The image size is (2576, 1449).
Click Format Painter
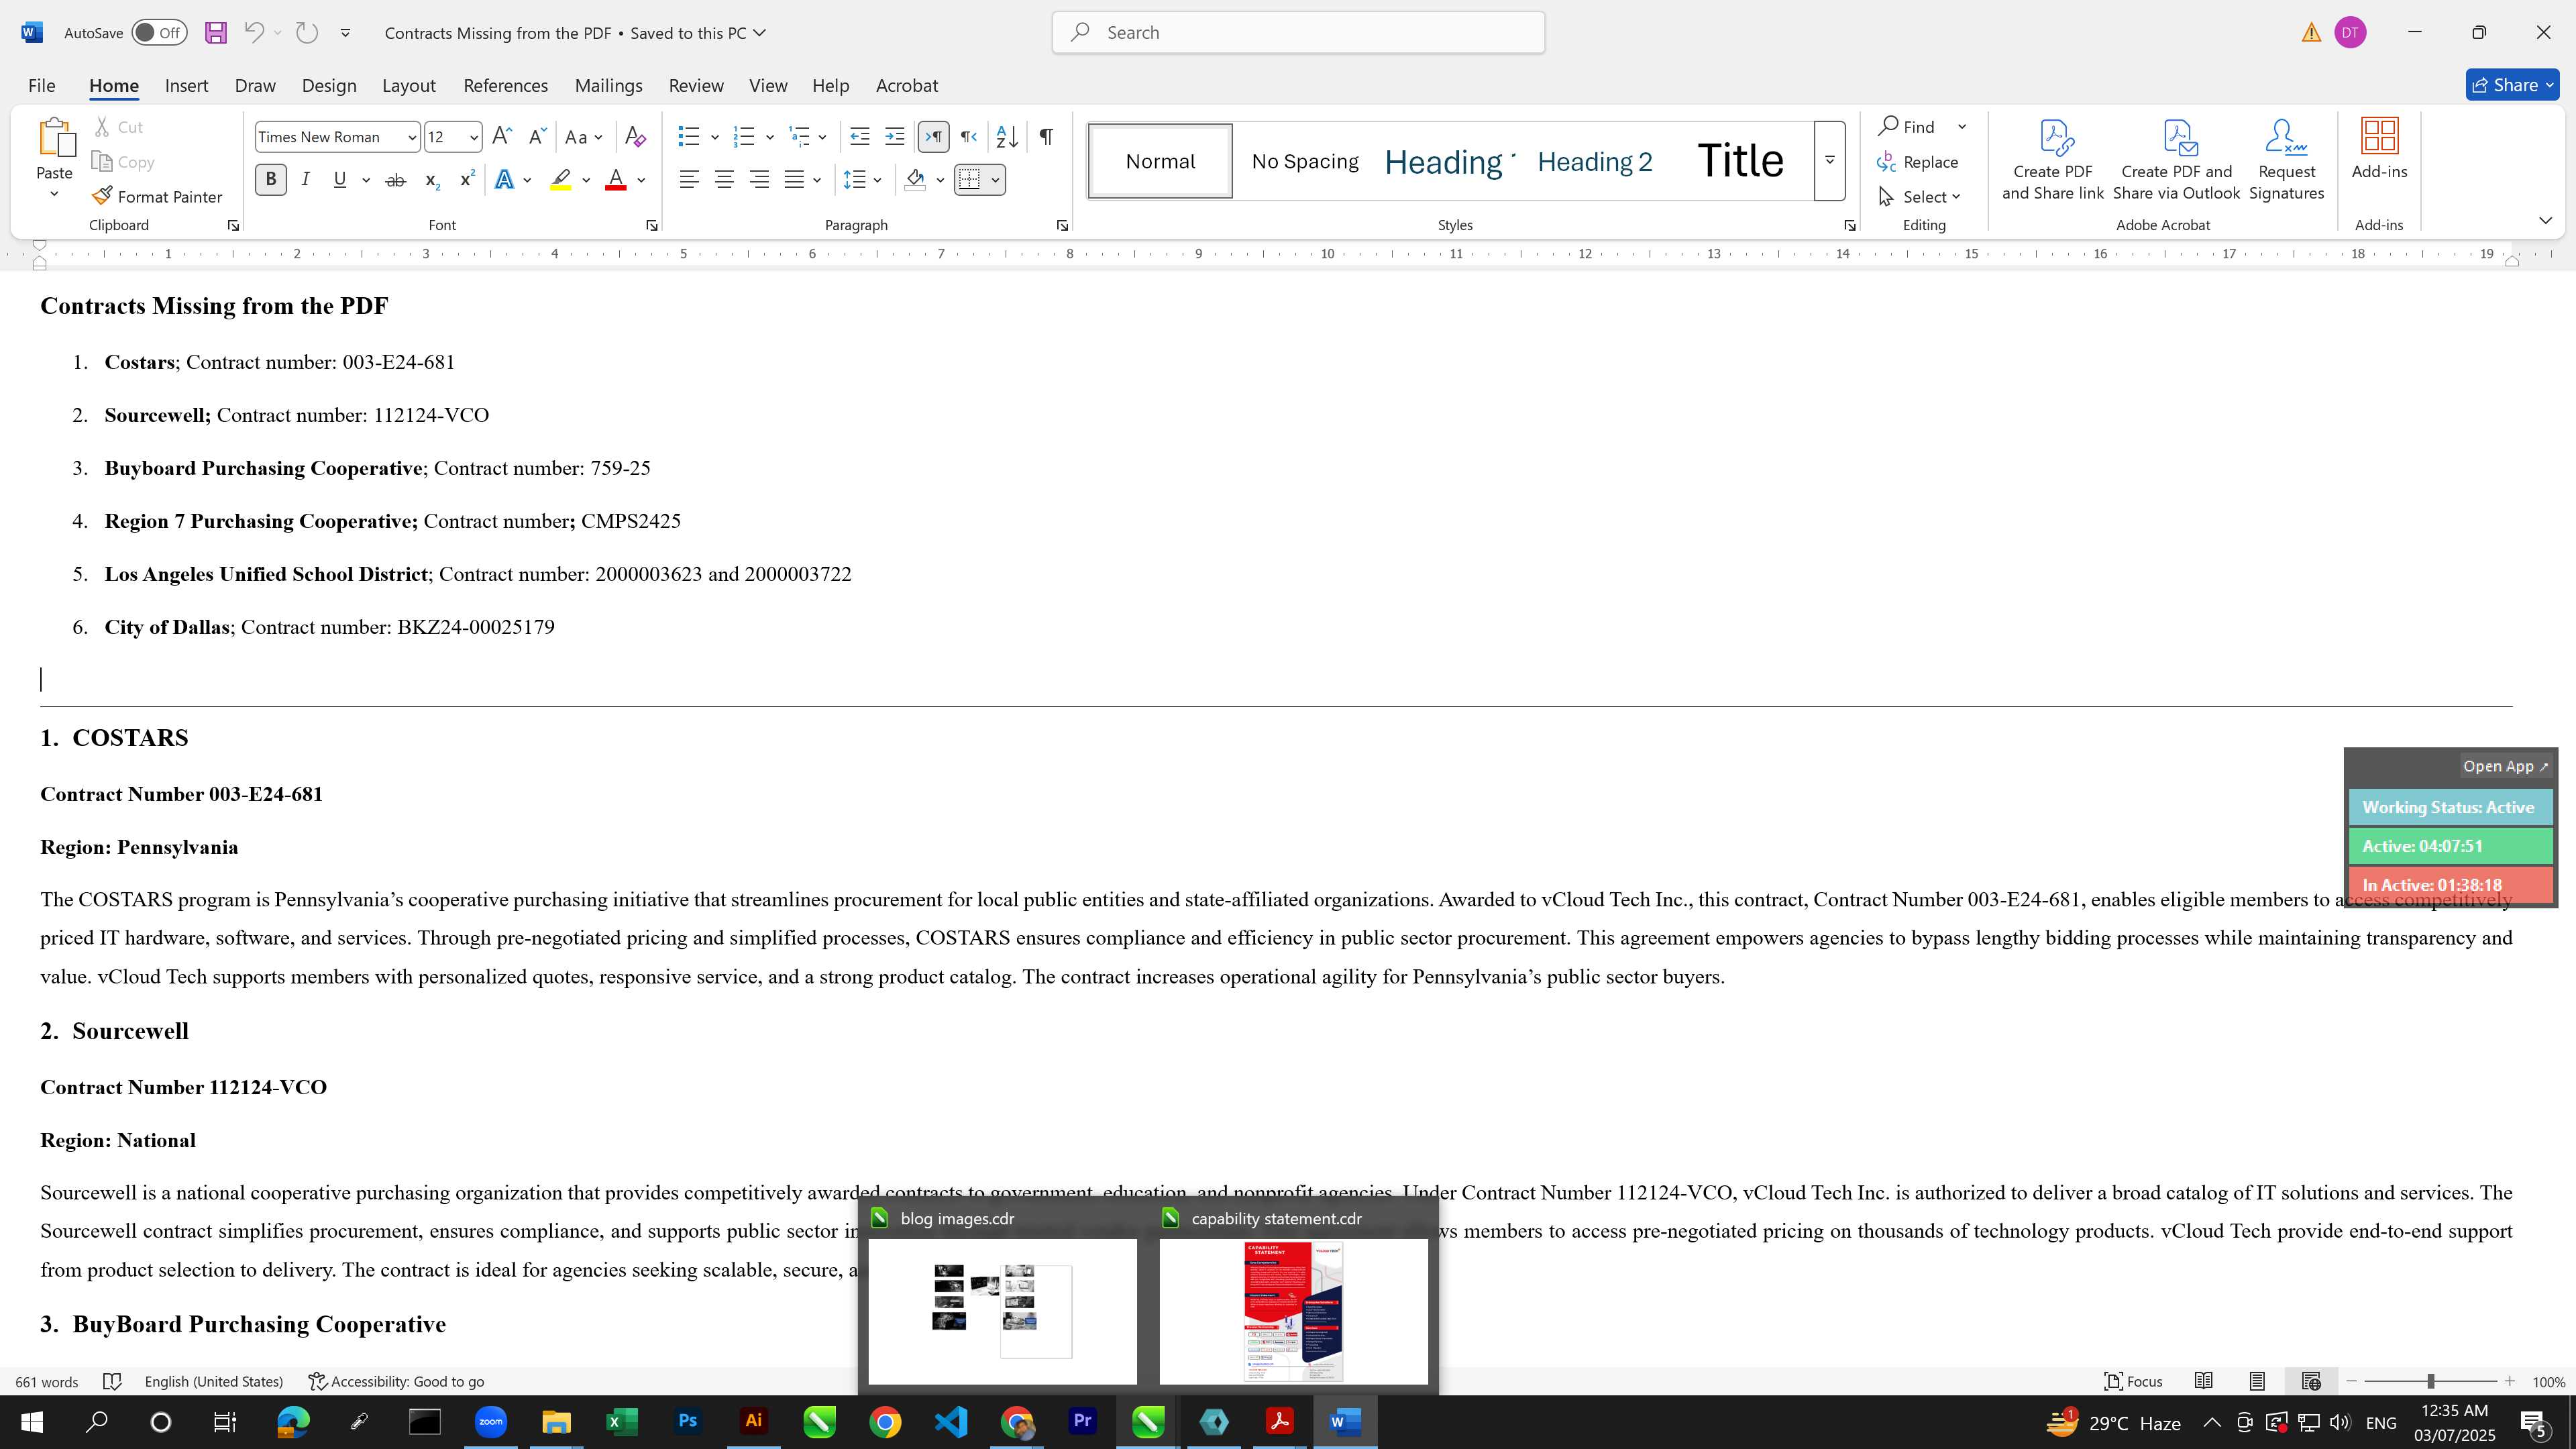(157, 196)
